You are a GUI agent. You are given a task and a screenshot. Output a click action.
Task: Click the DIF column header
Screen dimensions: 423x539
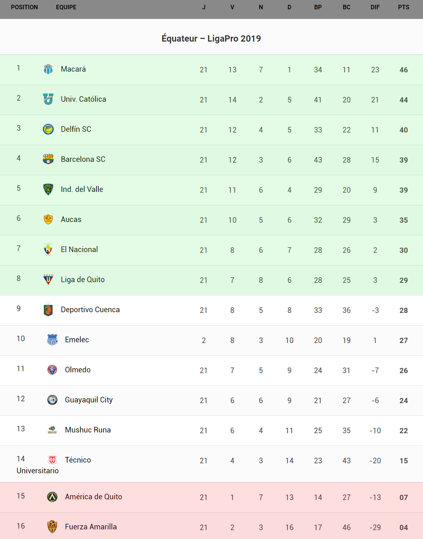point(375,7)
